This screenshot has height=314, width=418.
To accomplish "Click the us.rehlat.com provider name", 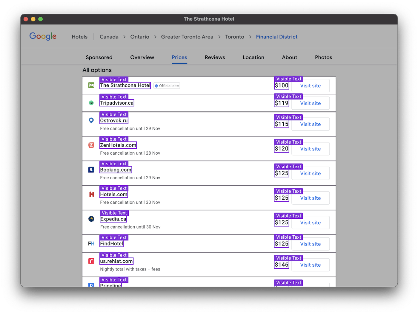I will [x=116, y=261].
